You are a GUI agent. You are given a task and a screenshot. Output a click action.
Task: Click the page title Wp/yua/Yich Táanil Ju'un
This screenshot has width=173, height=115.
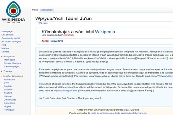(x=64, y=19)
